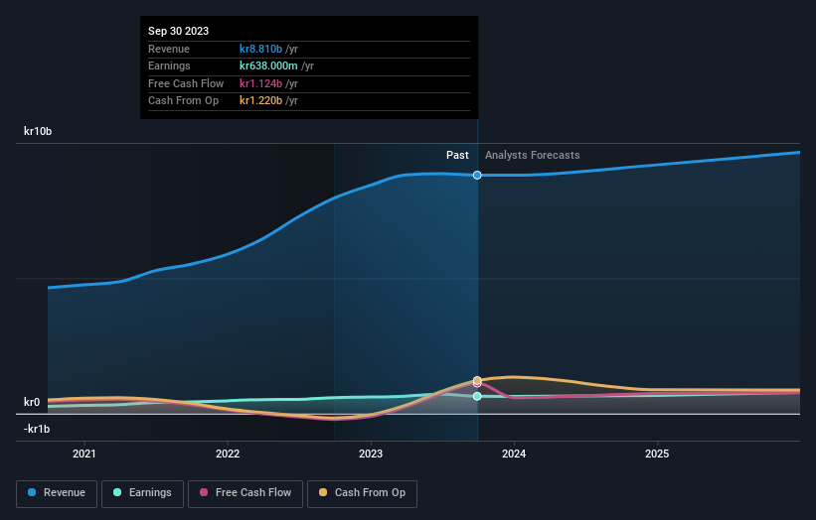Click the kr638.000m earnings value

(x=268, y=65)
